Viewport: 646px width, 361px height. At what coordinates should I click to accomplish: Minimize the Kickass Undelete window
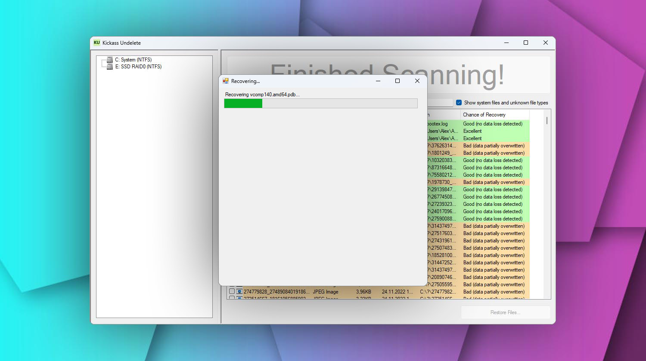point(506,43)
